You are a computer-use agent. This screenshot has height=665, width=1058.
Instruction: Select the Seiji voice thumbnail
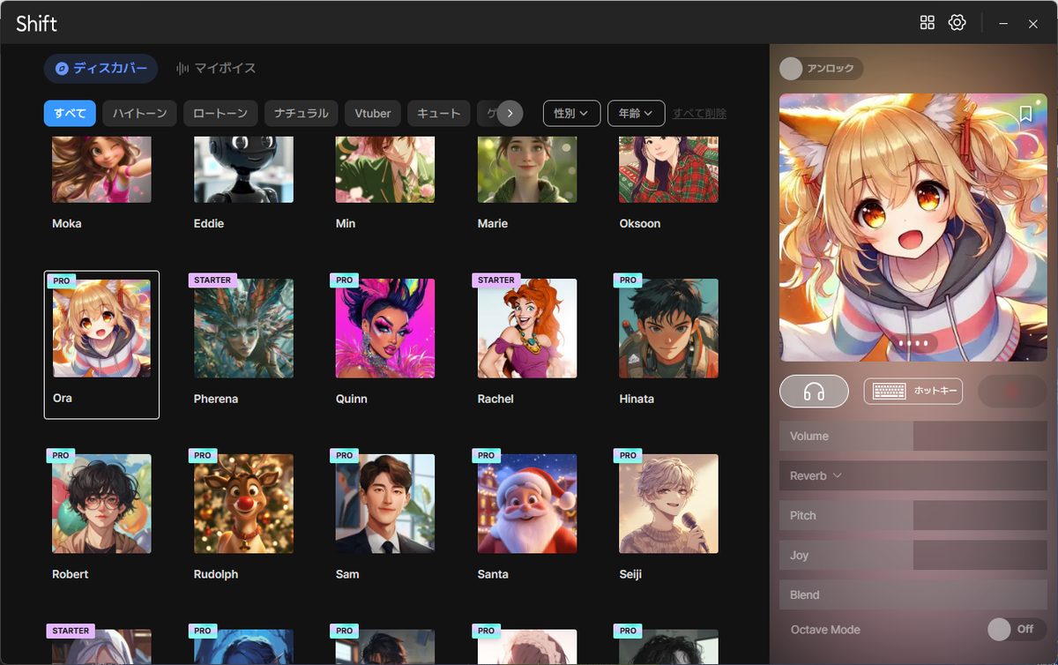click(668, 504)
